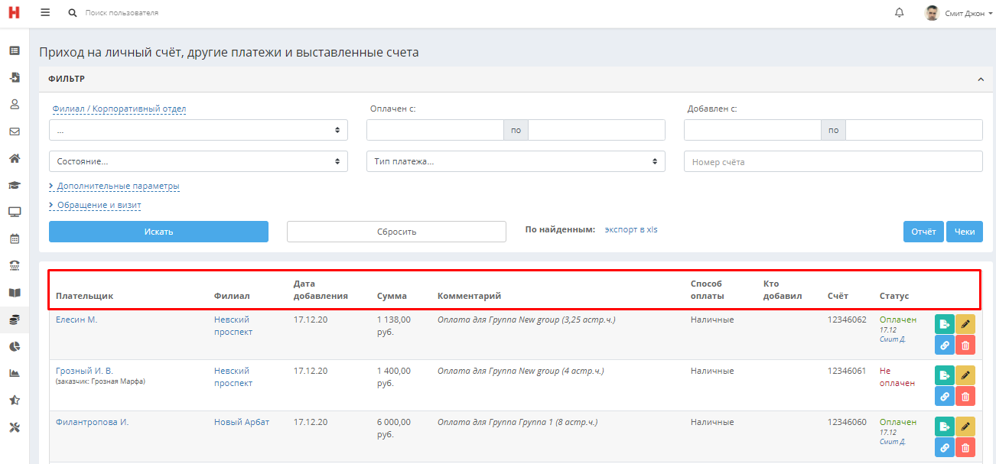Click the red H logo
The image size is (996, 464).
tap(14, 13)
